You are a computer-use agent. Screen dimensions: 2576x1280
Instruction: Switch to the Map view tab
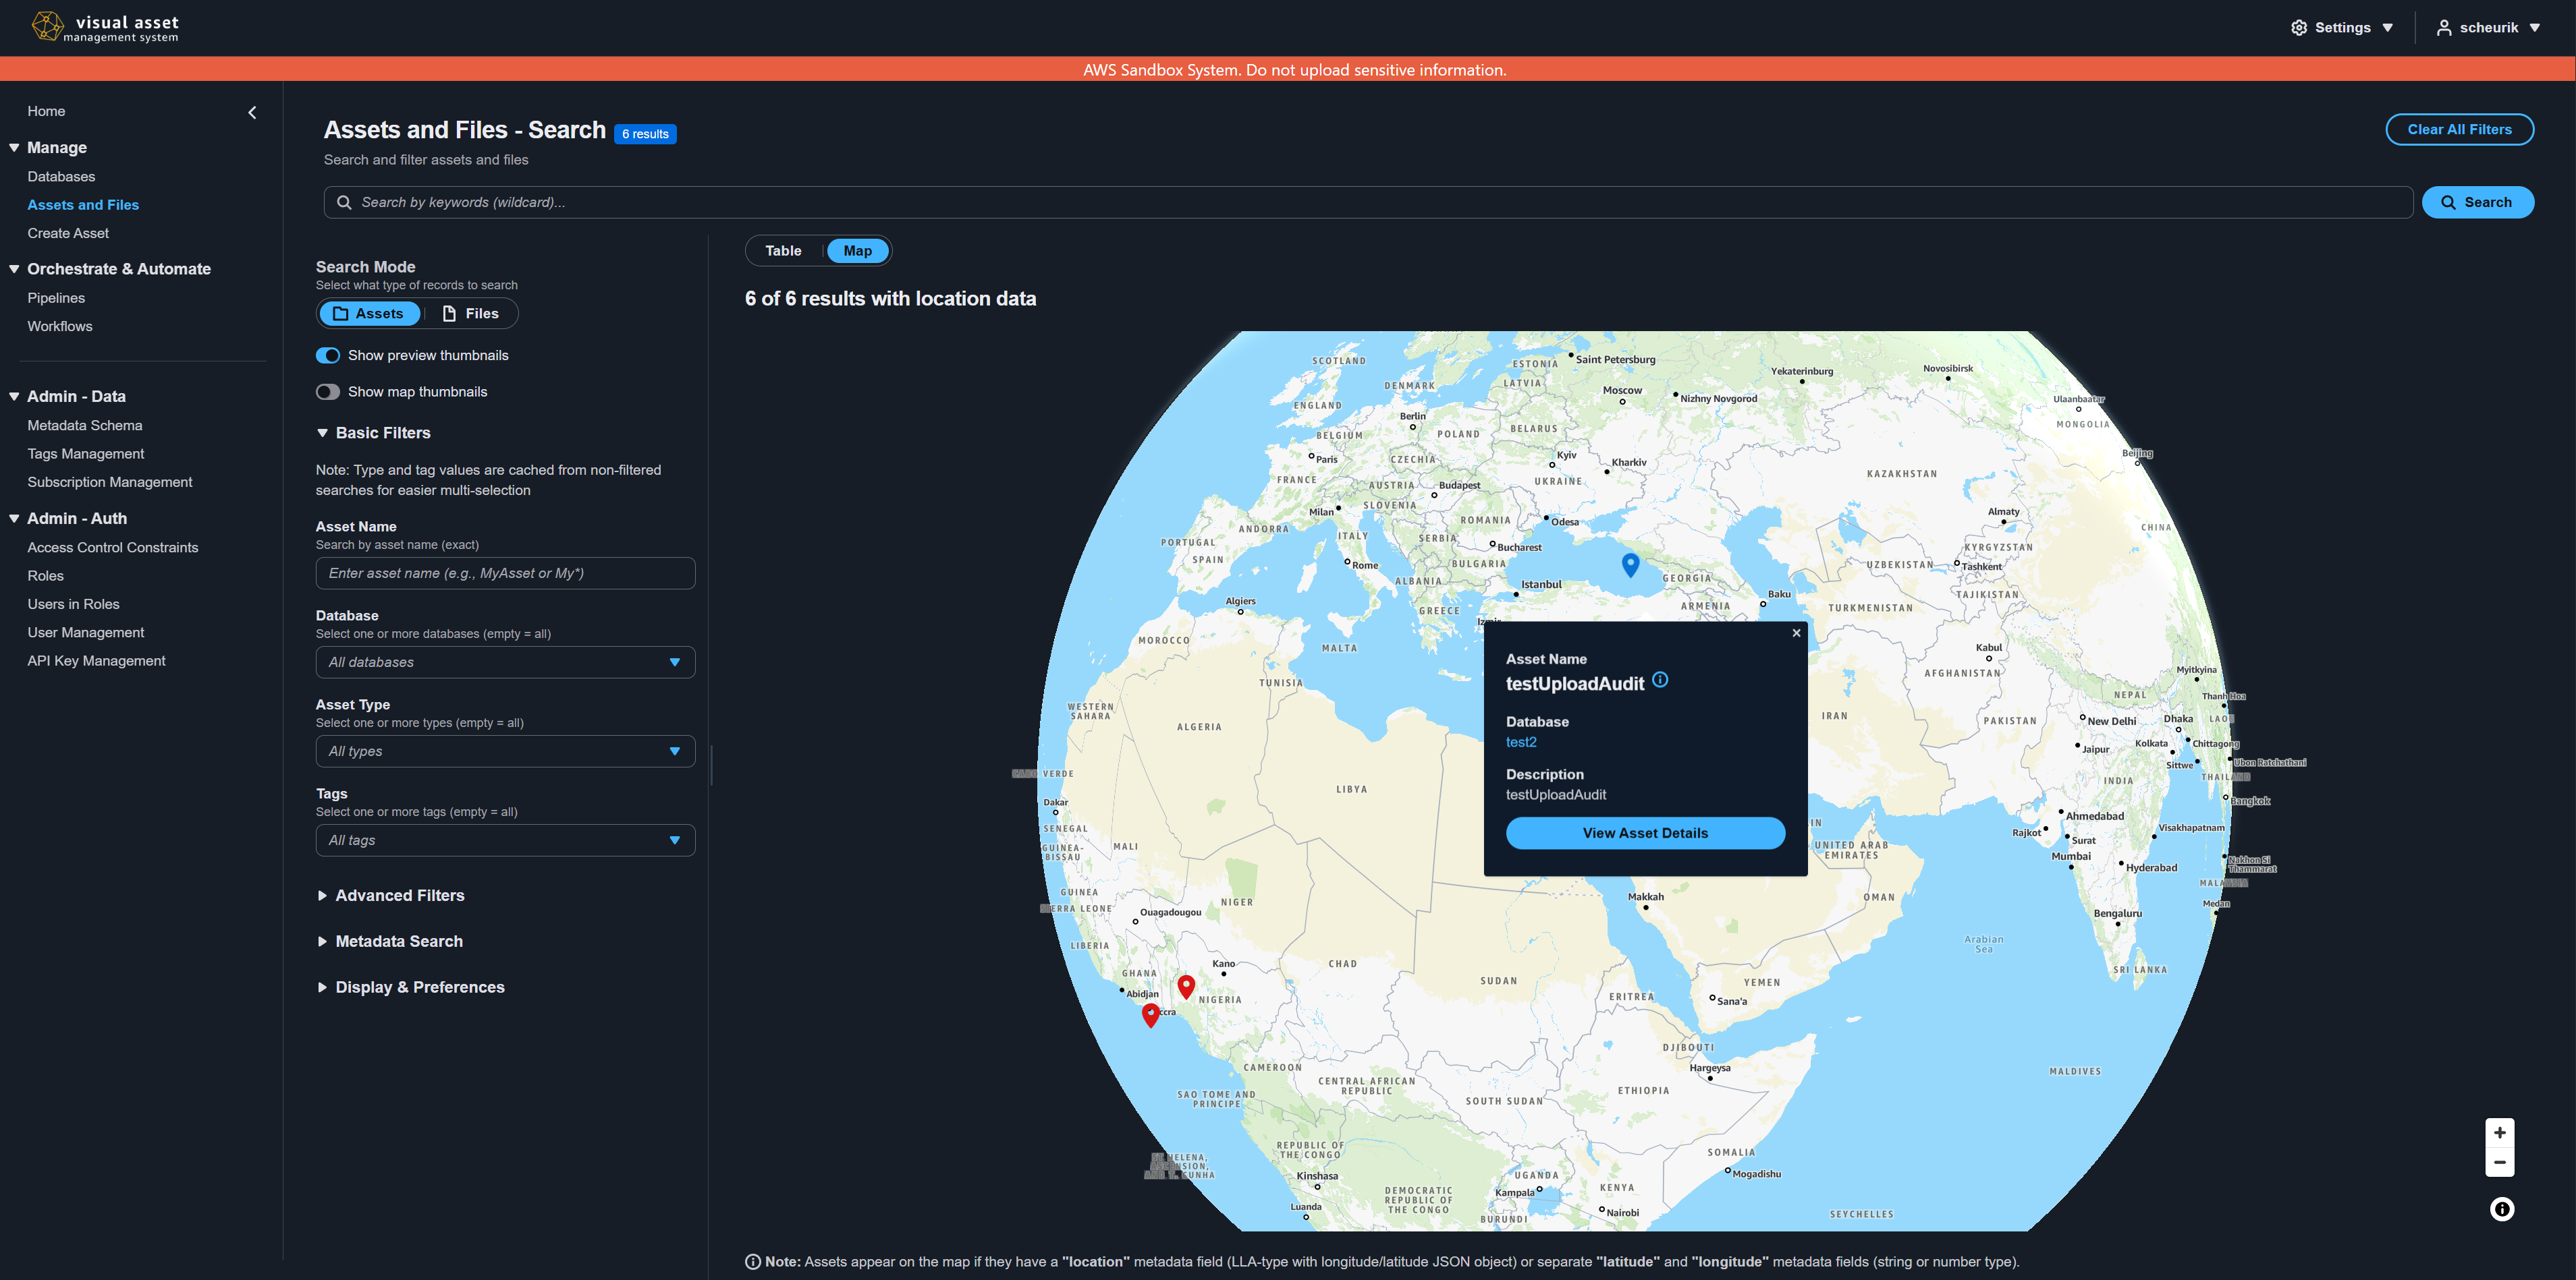(857, 251)
